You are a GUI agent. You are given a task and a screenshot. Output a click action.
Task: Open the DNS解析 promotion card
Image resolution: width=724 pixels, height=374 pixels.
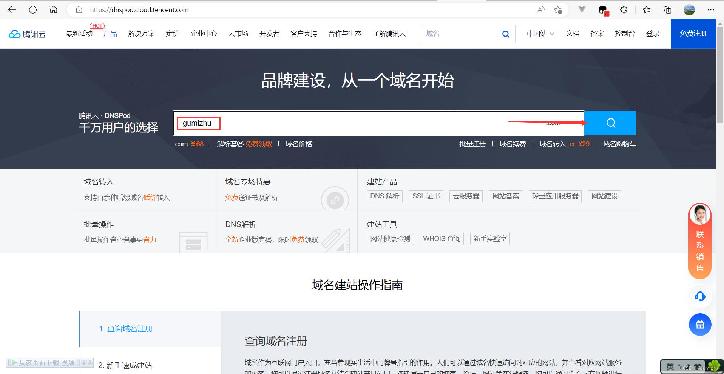pyautogui.click(x=287, y=232)
